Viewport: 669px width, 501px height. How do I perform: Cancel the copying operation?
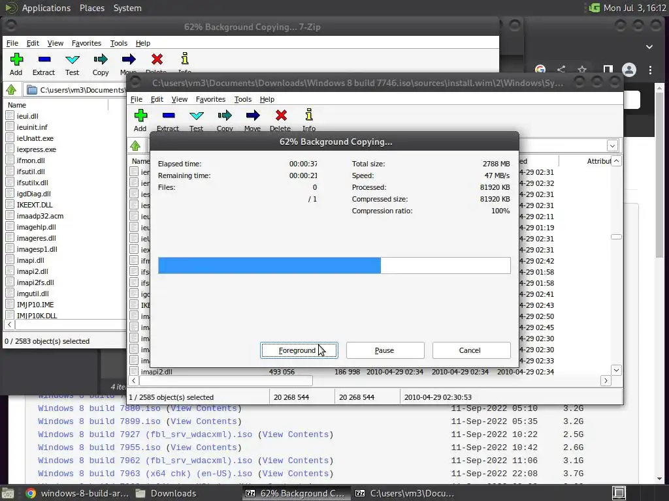[471, 350]
